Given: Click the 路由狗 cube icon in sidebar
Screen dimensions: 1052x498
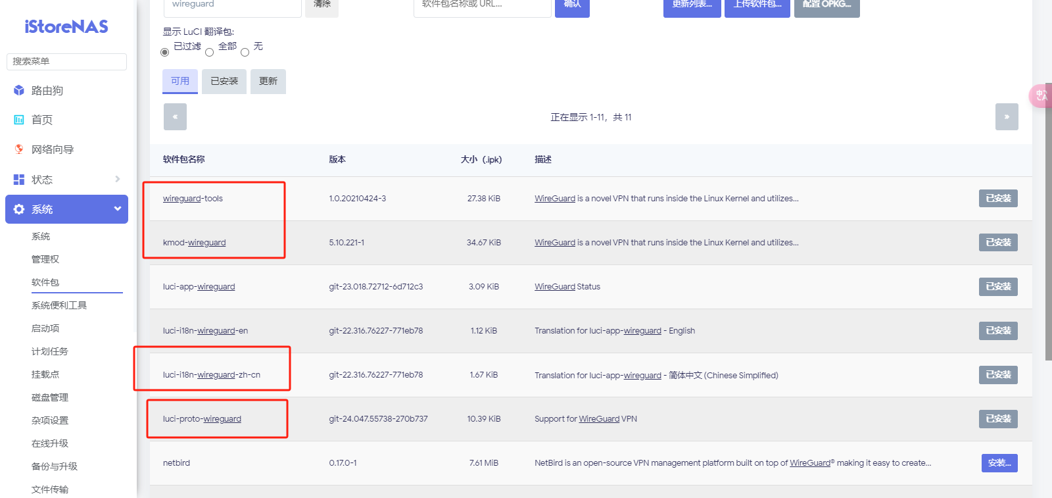Looking at the screenshot, I should point(19,90).
